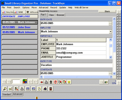Image resolution: width=122 pixels, height=100 pixels.
Task: Click the Entry Order sort button
Action: click(x=8, y=12)
